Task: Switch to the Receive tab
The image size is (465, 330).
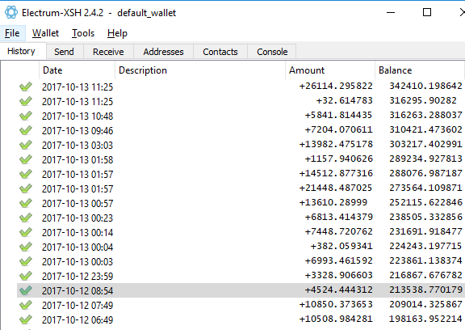Action: click(x=108, y=52)
